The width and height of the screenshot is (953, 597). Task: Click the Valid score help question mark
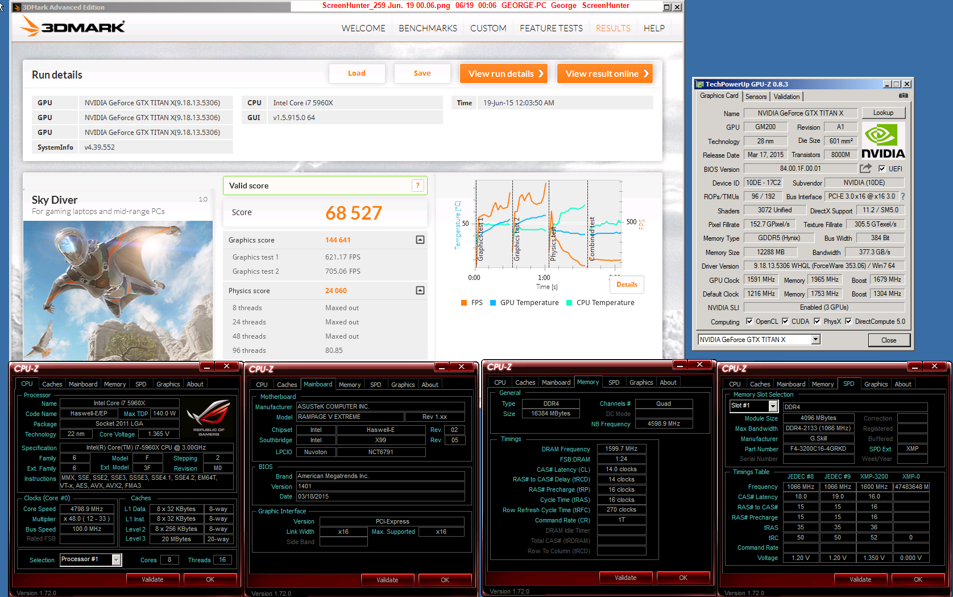click(x=418, y=186)
